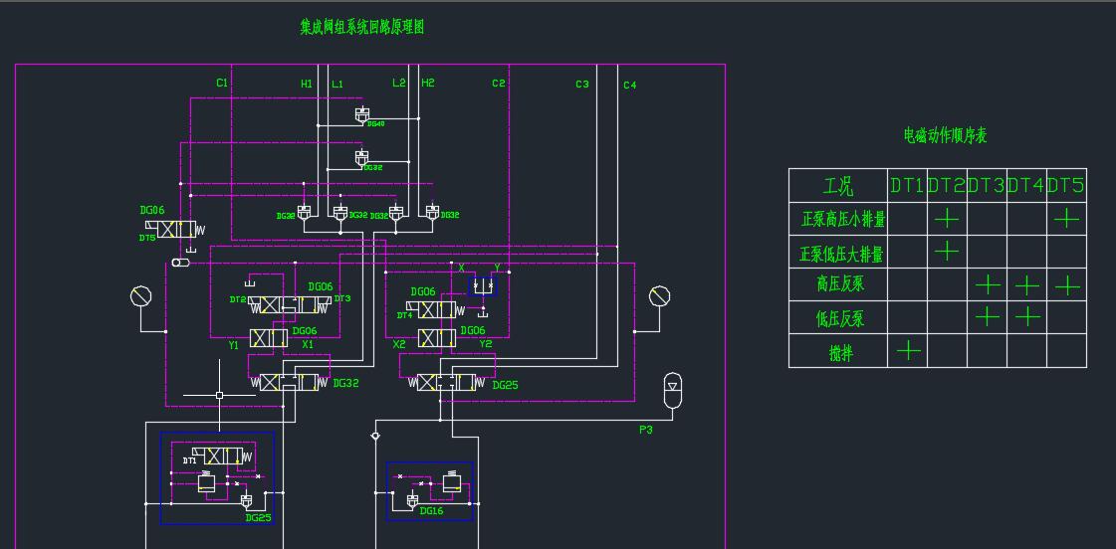
Task: Select the 高压反泵 row label
Action: (840, 284)
